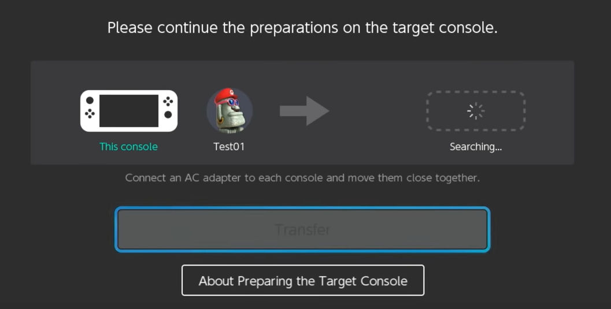Click the word 'Transfer' inside the button
Screen dimensions: 611x309
[x=302, y=230]
